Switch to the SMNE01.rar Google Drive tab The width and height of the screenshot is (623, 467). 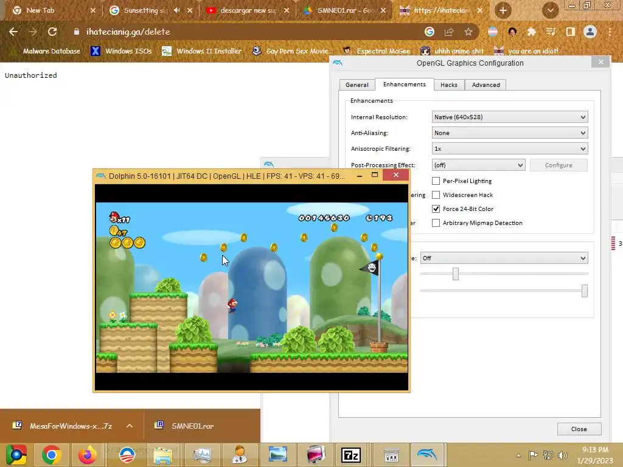click(x=344, y=10)
